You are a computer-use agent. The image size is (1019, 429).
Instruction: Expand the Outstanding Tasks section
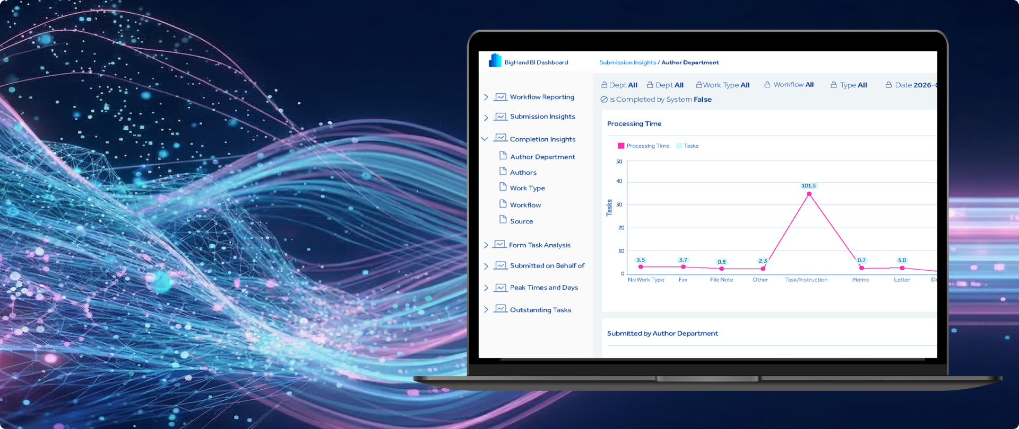click(x=486, y=309)
